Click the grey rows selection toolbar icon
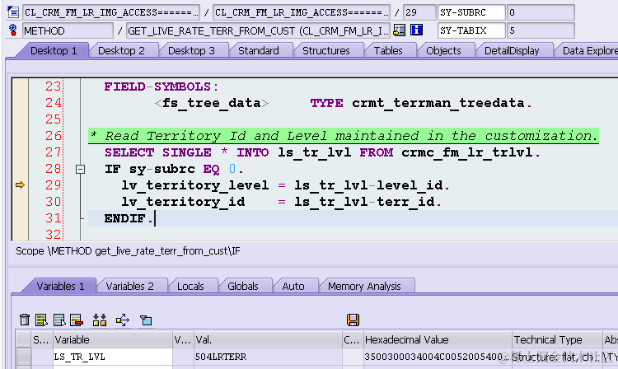 [59, 320]
